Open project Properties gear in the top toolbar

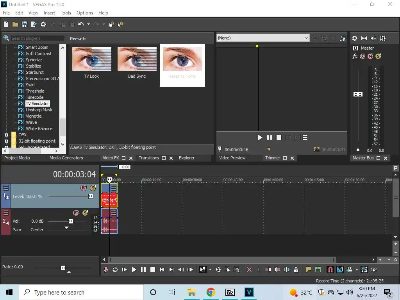coord(43,24)
